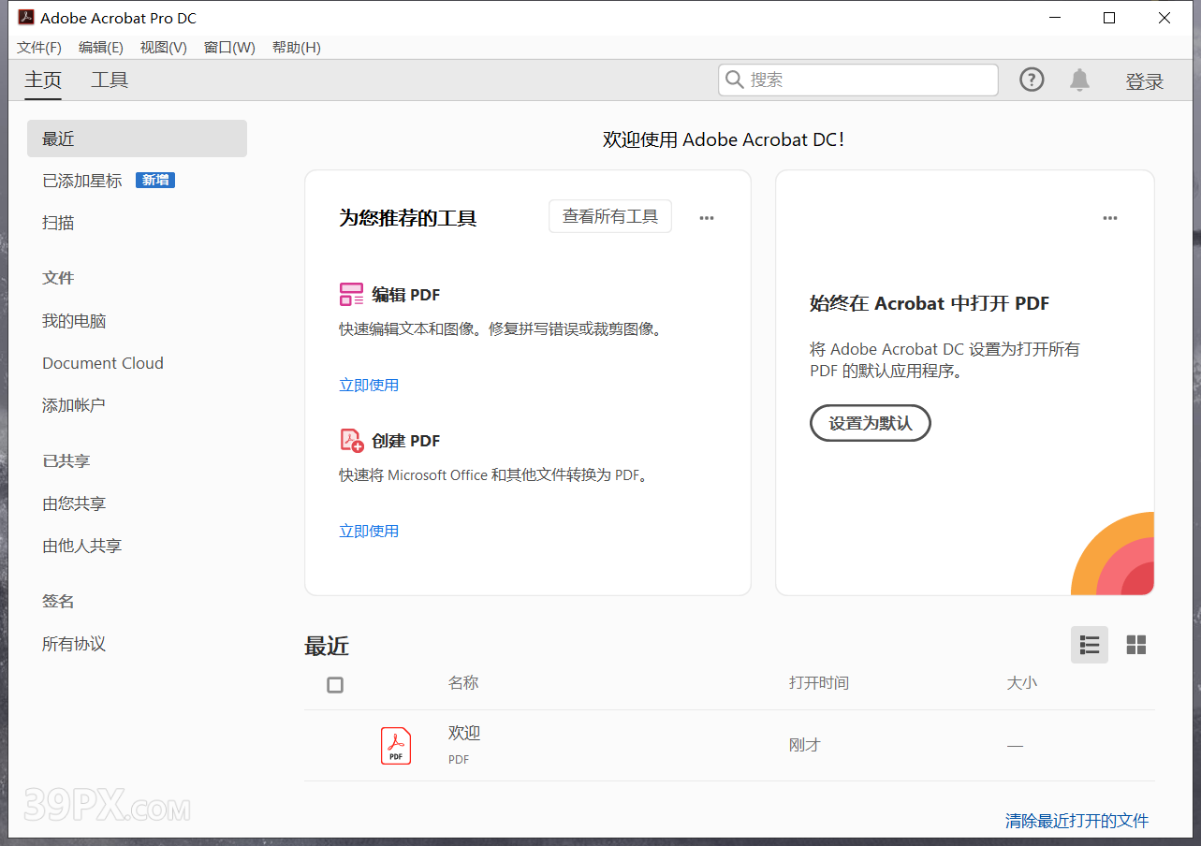This screenshot has width=1201, height=846.
Task: Focus the 搜索 input field
Action: 858,80
